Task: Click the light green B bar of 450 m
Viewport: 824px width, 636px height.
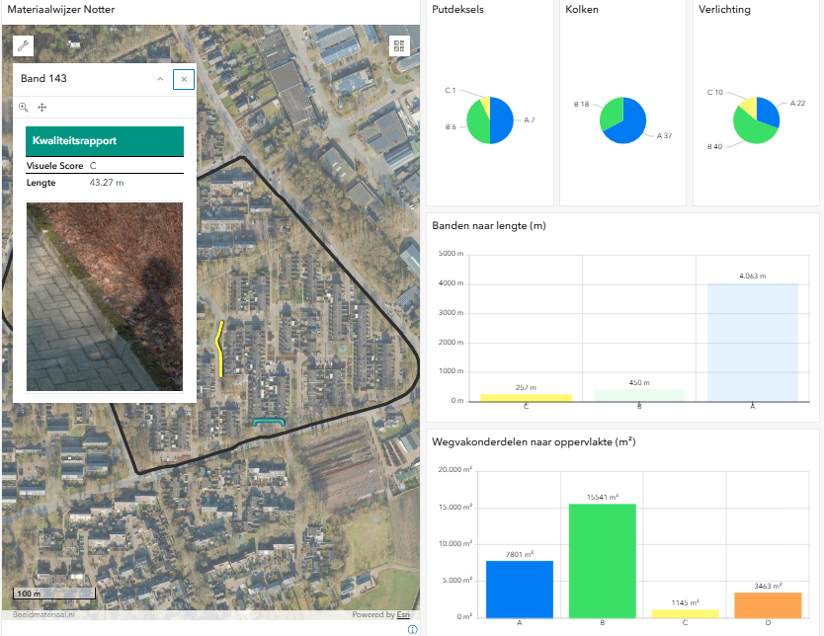Action: pyautogui.click(x=639, y=395)
